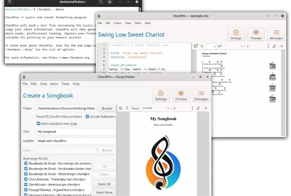
Task: Click the Folder path input field
Action: [66, 108]
